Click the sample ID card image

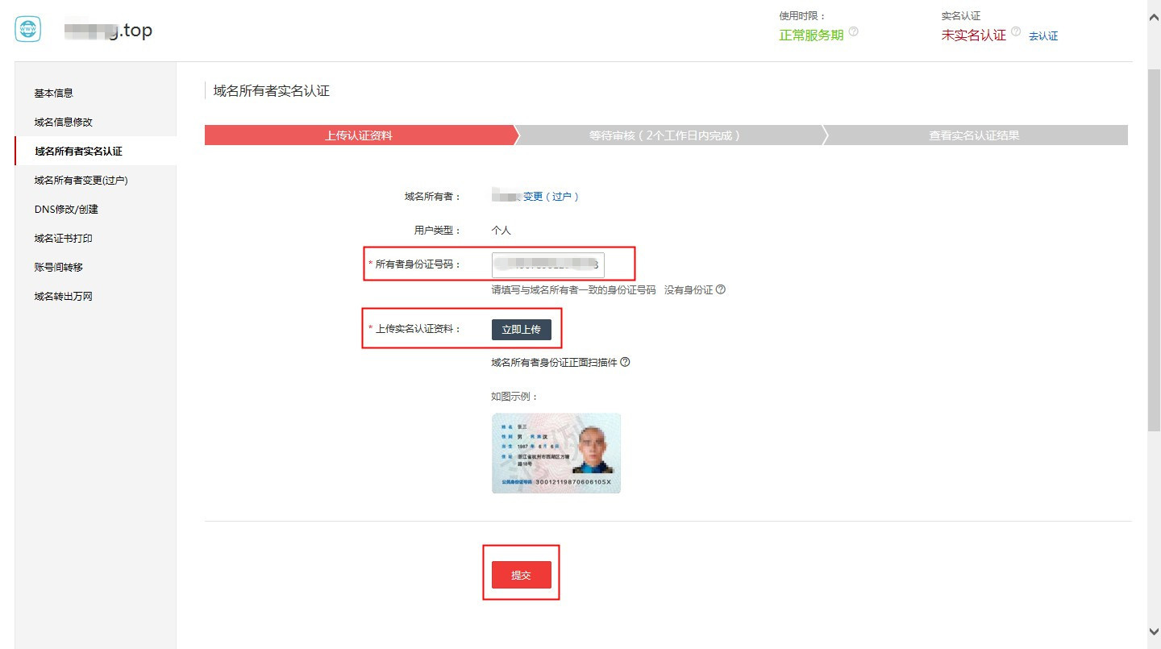pyautogui.click(x=556, y=453)
